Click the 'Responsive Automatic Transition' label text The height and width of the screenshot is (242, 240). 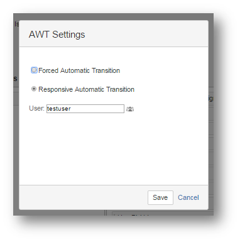(86, 89)
